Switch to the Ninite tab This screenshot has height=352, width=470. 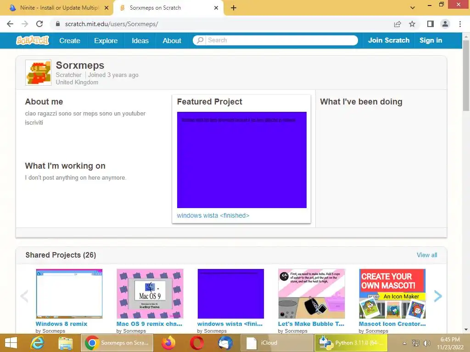[x=57, y=8]
